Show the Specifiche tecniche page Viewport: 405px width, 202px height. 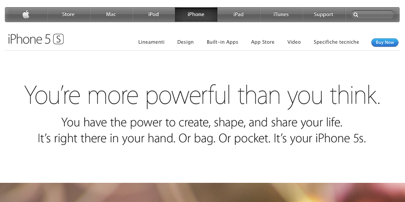pos(336,42)
